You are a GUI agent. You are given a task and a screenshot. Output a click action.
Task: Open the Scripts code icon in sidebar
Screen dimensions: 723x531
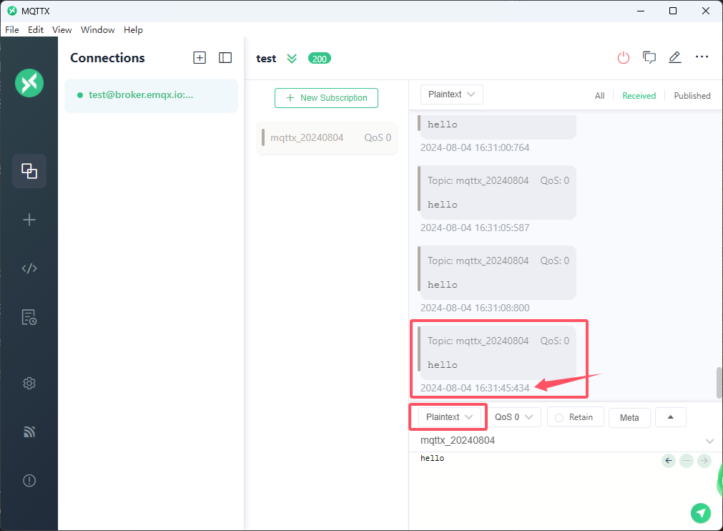click(x=29, y=268)
